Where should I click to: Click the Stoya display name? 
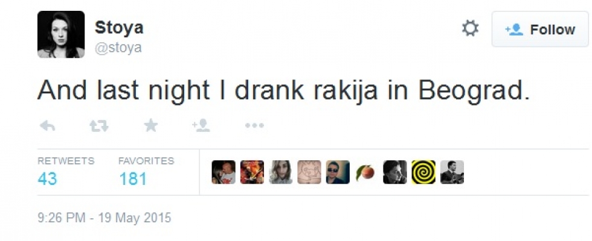tap(119, 28)
